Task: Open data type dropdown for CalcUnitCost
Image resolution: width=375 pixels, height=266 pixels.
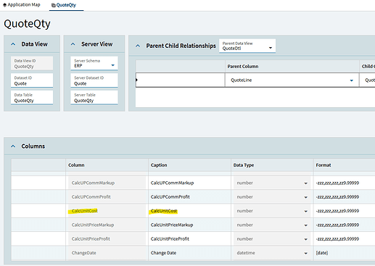Action: click(x=305, y=212)
